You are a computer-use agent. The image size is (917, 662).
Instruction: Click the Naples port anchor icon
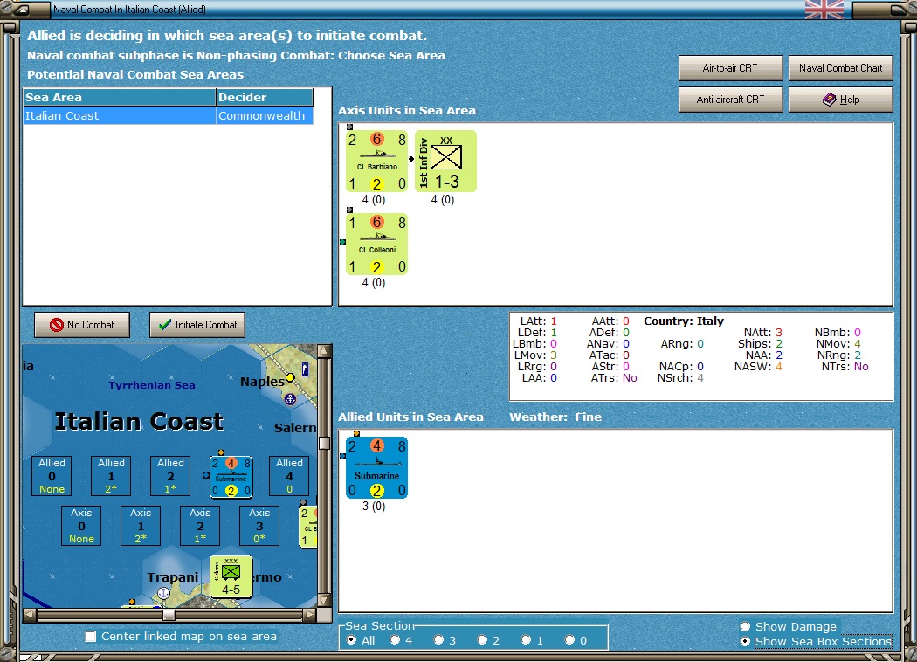289,399
